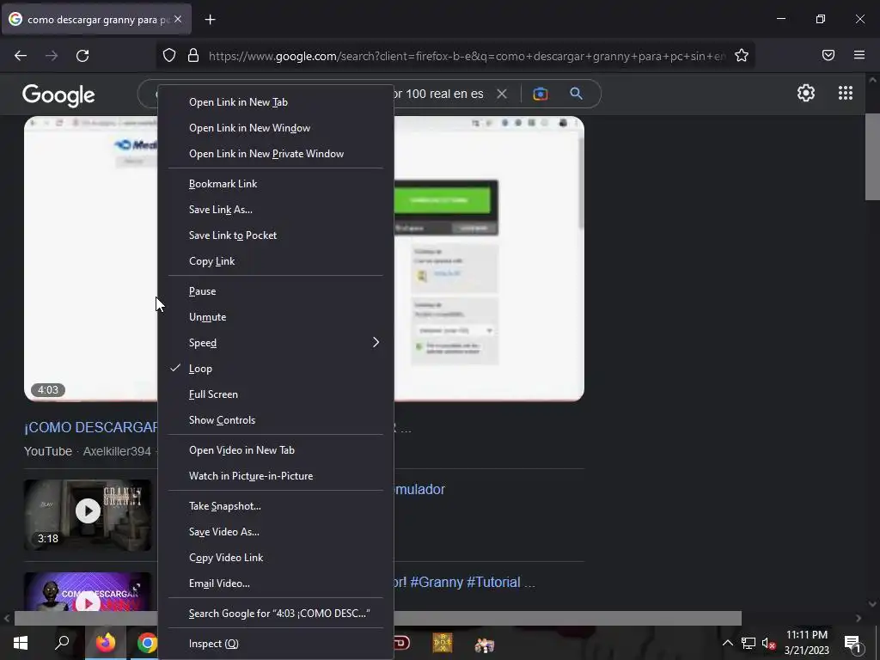880x660 pixels.
Task: Open the Save to Pocket toolbar icon
Action: [828, 55]
